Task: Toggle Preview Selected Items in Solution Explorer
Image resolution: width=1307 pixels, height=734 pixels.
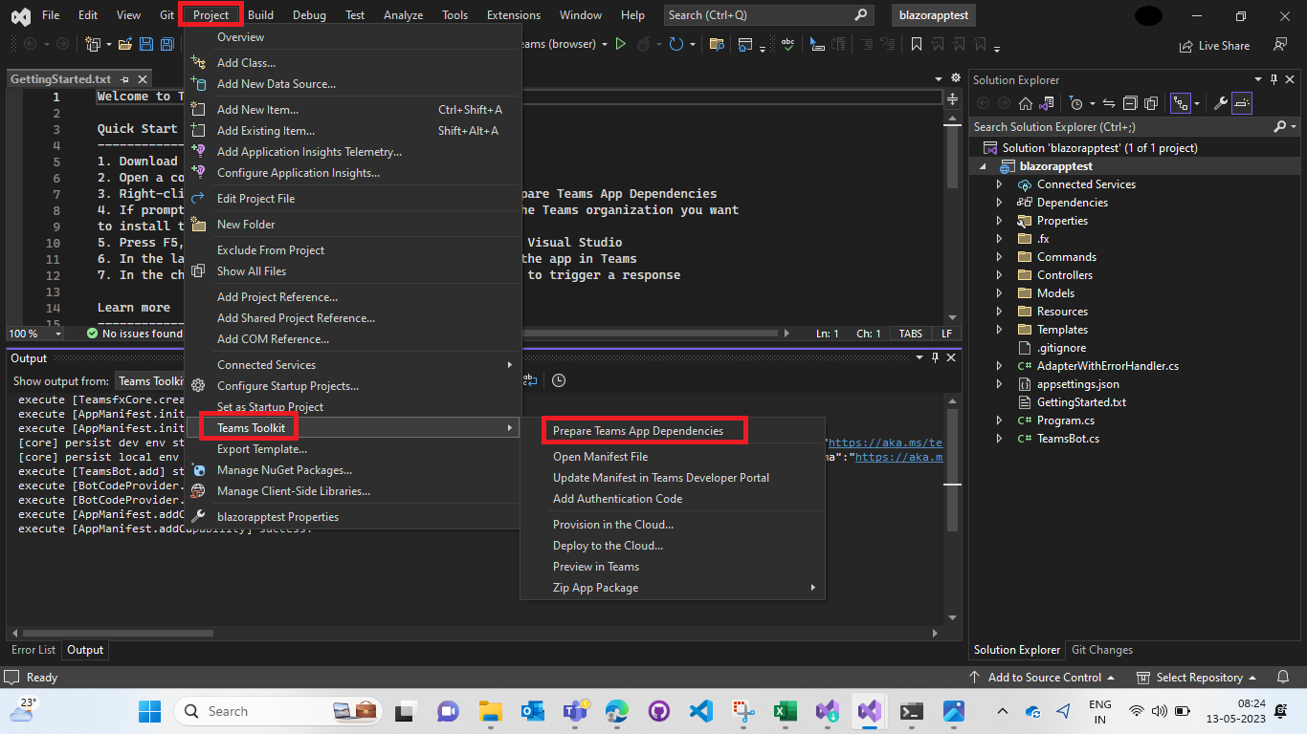Action: pyautogui.click(x=1242, y=103)
